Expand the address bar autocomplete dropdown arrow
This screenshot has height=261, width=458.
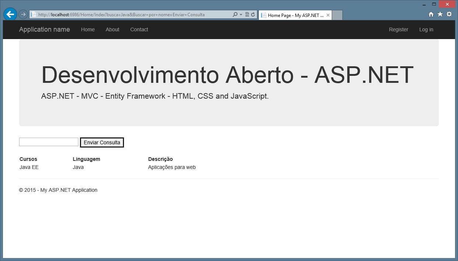point(241,15)
